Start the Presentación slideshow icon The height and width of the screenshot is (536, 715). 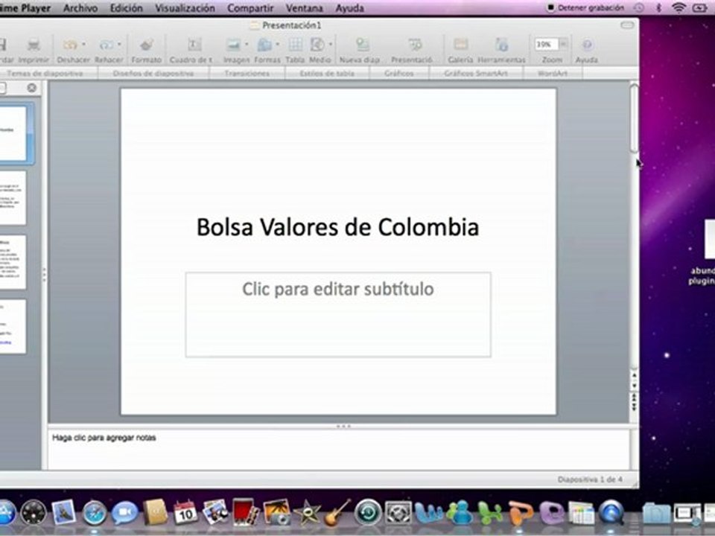[x=415, y=44]
